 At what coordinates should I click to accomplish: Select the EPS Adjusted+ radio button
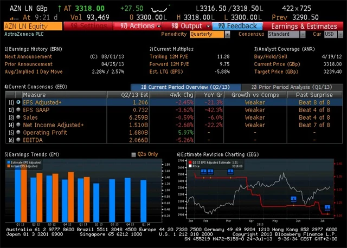click(18, 102)
